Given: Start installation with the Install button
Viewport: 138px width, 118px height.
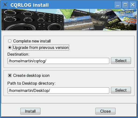Looking at the screenshot, I should point(30,111).
